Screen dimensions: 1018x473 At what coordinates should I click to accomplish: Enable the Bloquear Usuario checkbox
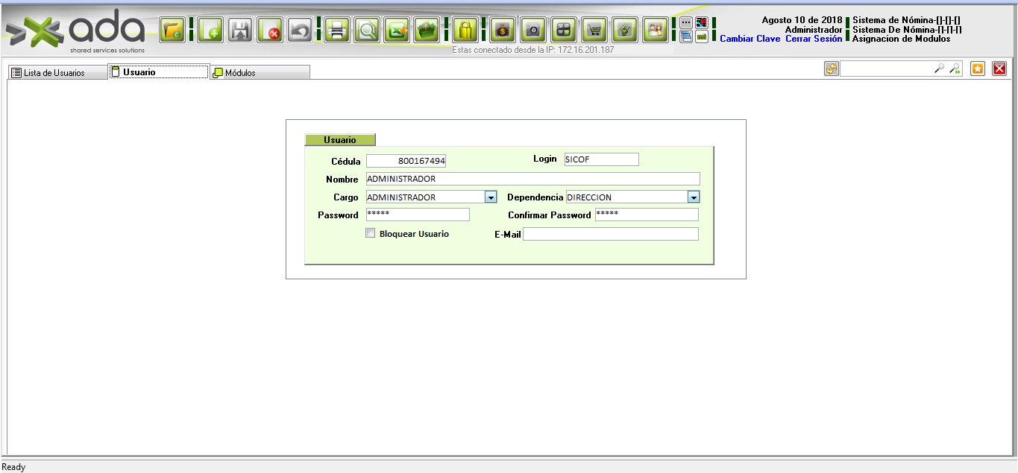tap(371, 233)
